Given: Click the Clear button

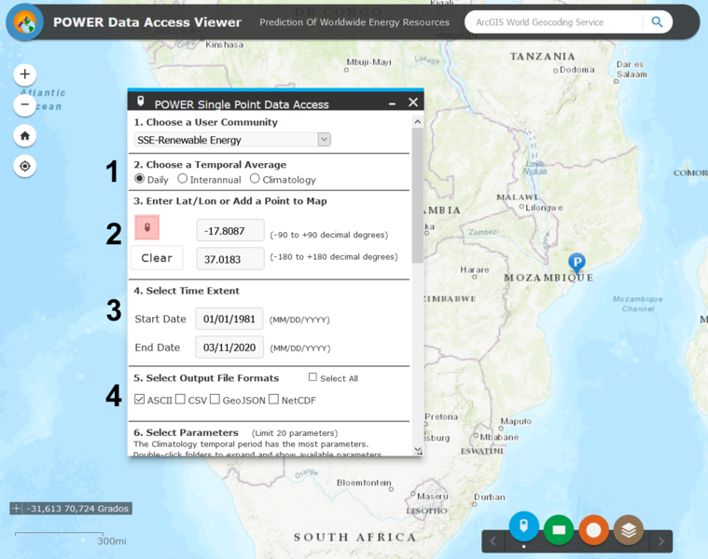Looking at the screenshot, I should pos(157,258).
